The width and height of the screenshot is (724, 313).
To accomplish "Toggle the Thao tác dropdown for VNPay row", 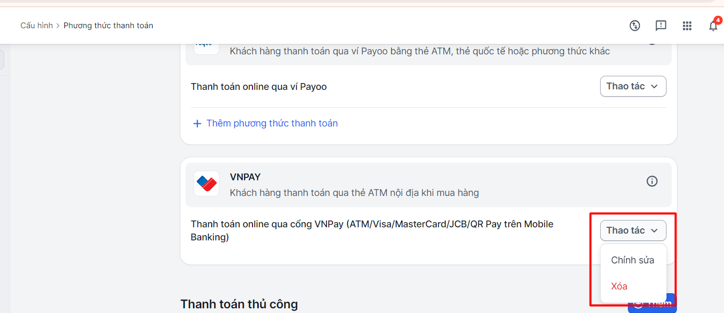I will (633, 230).
